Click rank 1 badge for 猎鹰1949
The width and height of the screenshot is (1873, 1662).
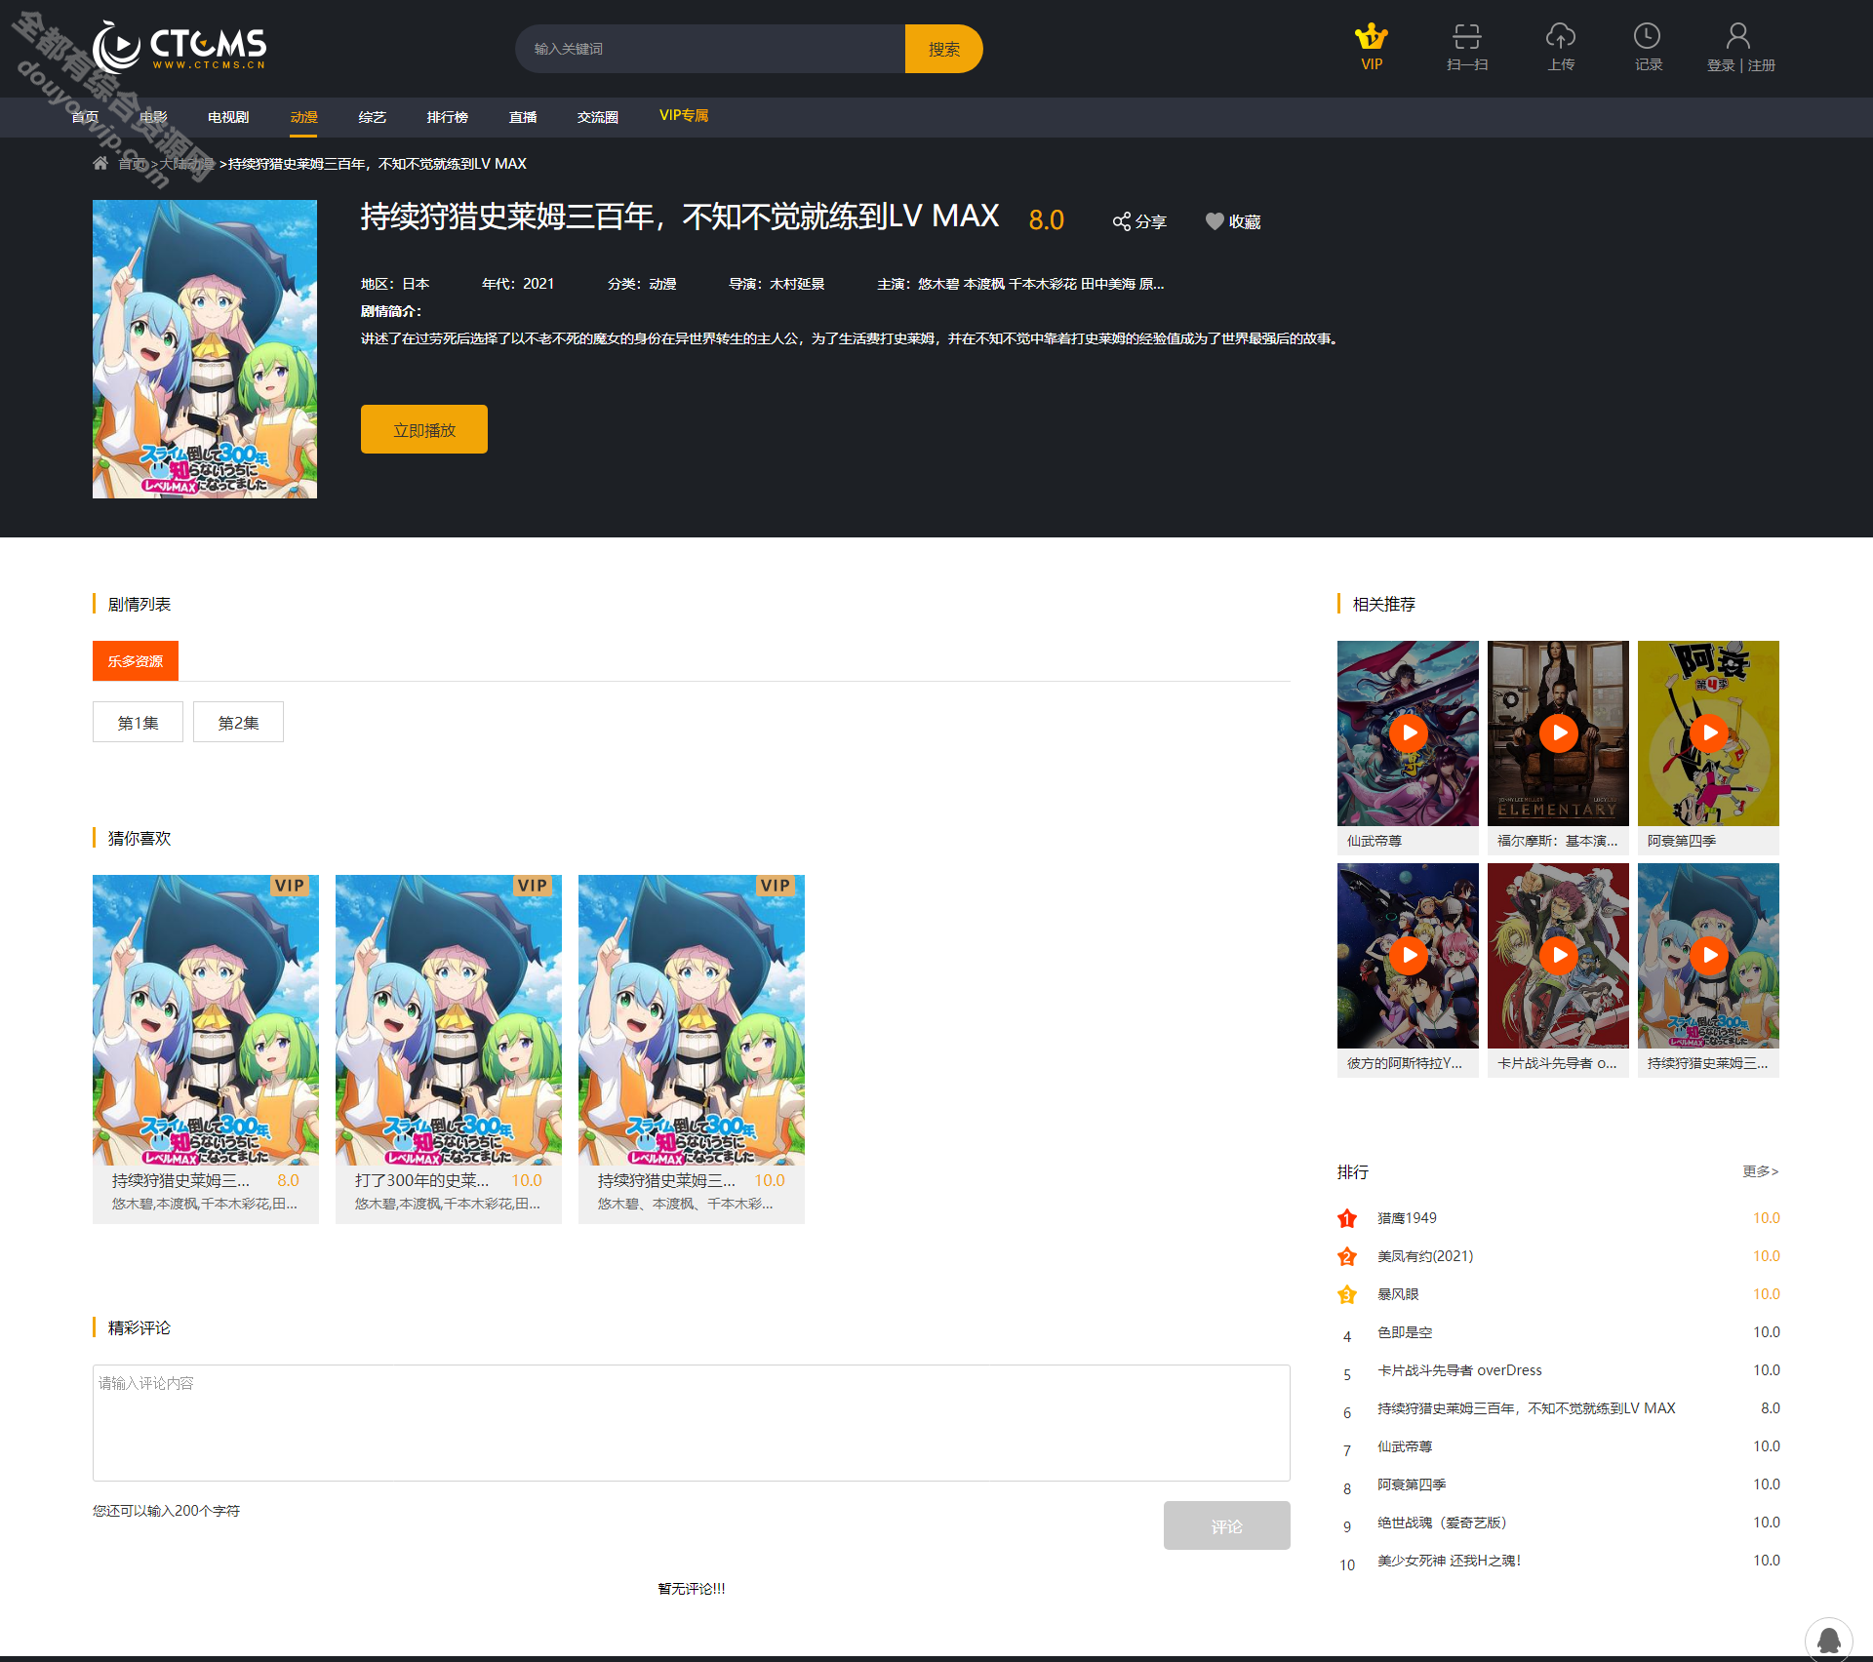coord(1347,1218)
